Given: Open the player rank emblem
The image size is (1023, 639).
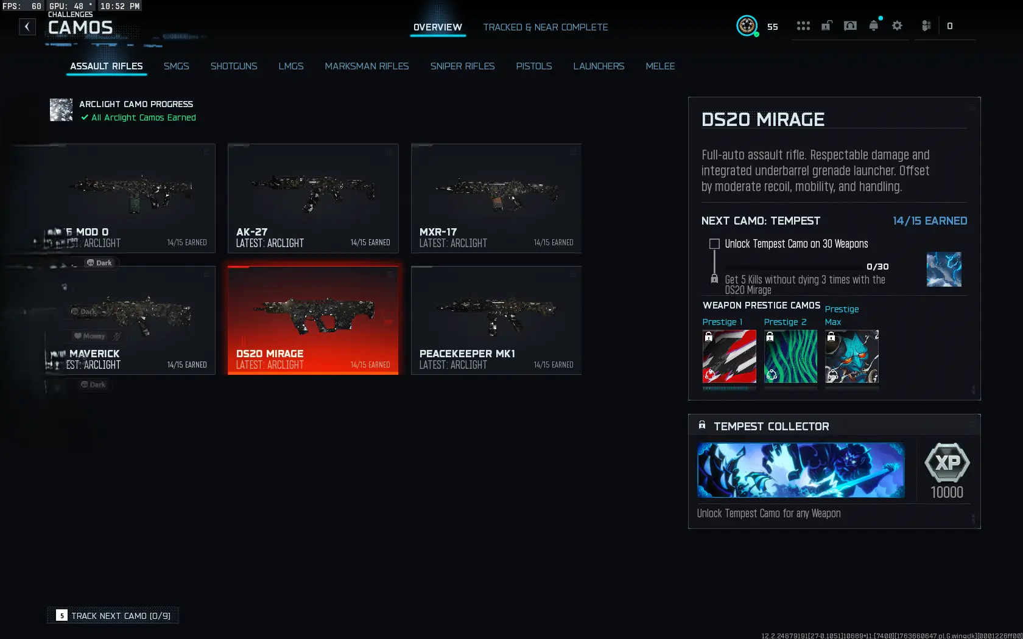Looking at the screenshot, I should pos(747,26).
